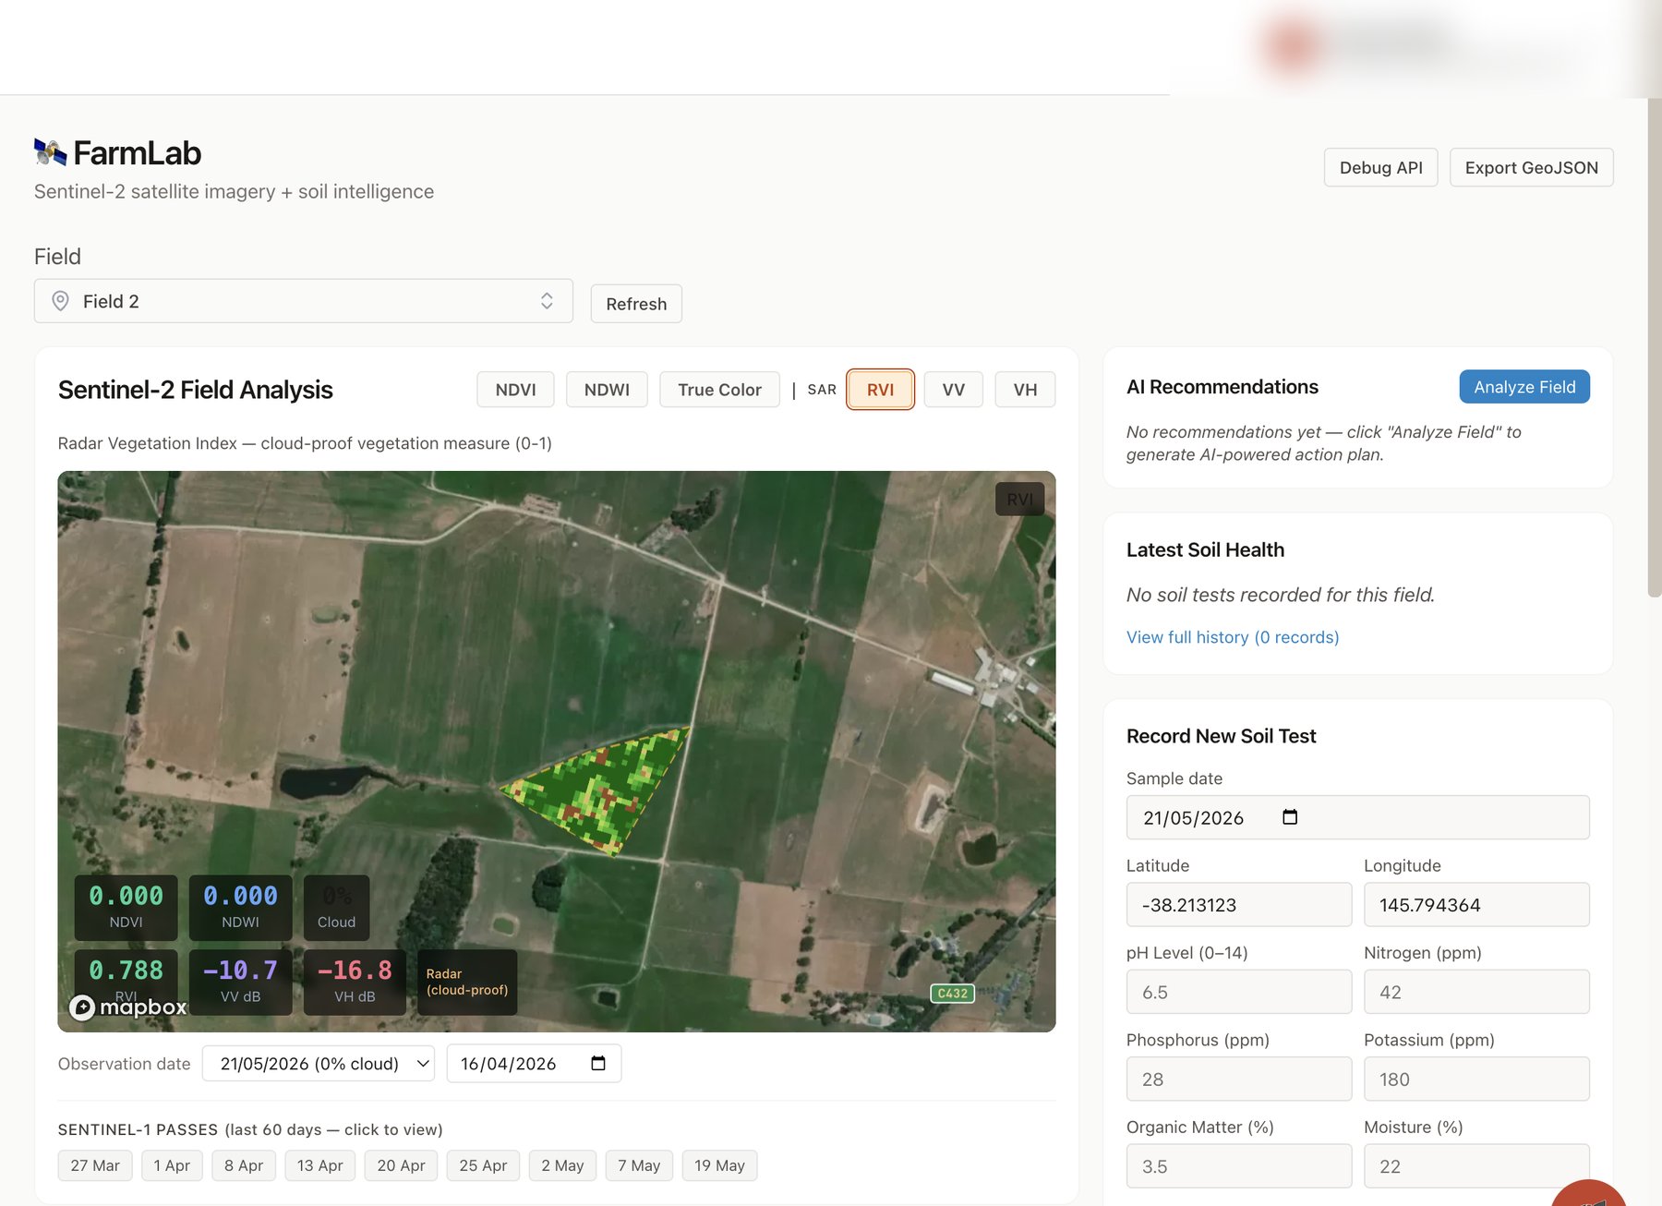
Task: Switch imagery layer to NDVI
Action: [515, 390]
